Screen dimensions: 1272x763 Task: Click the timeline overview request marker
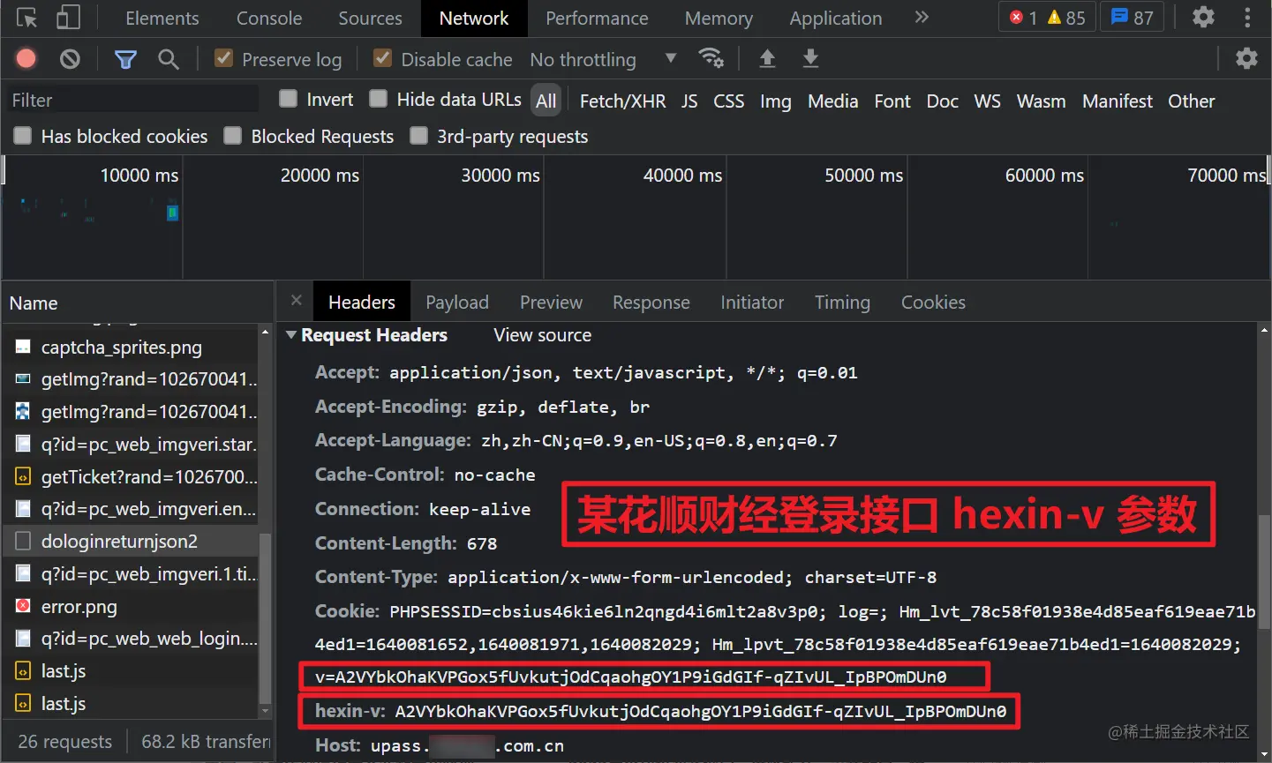pos(173,212)
